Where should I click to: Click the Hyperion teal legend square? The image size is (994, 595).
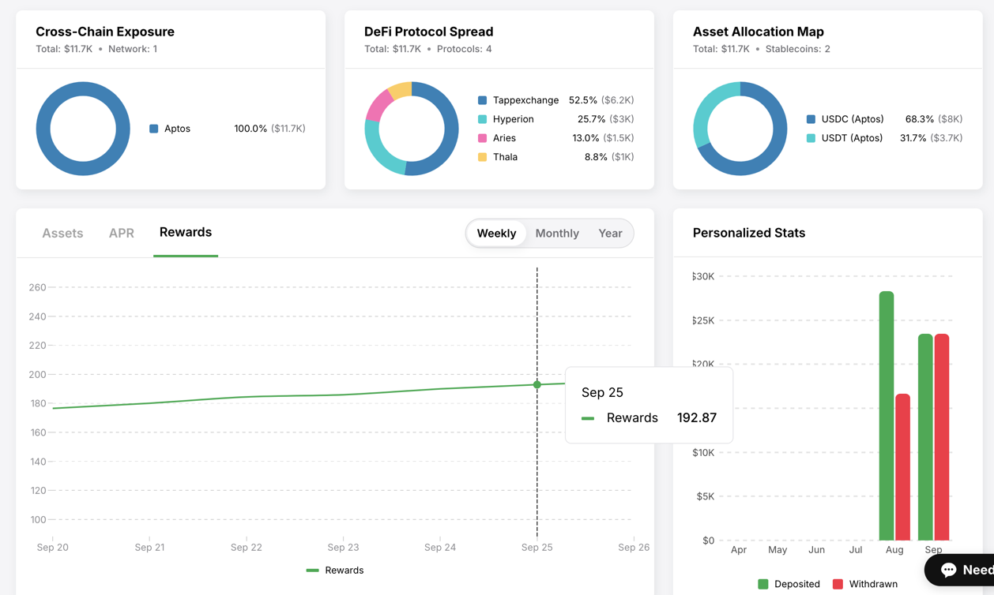pos(482,119)
